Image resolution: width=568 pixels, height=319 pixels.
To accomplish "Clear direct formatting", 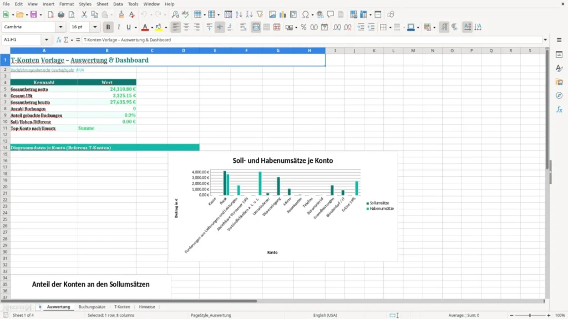I will click(x=132, y=14).
